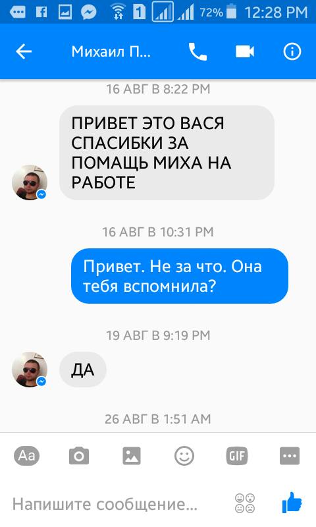Start a voice call with Михаил
The image size is (316, 527).
tap(197, 52)
